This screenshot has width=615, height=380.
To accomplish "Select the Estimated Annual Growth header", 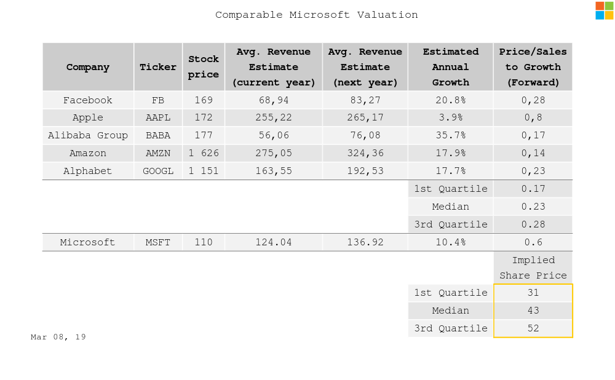I will point(450,67).
